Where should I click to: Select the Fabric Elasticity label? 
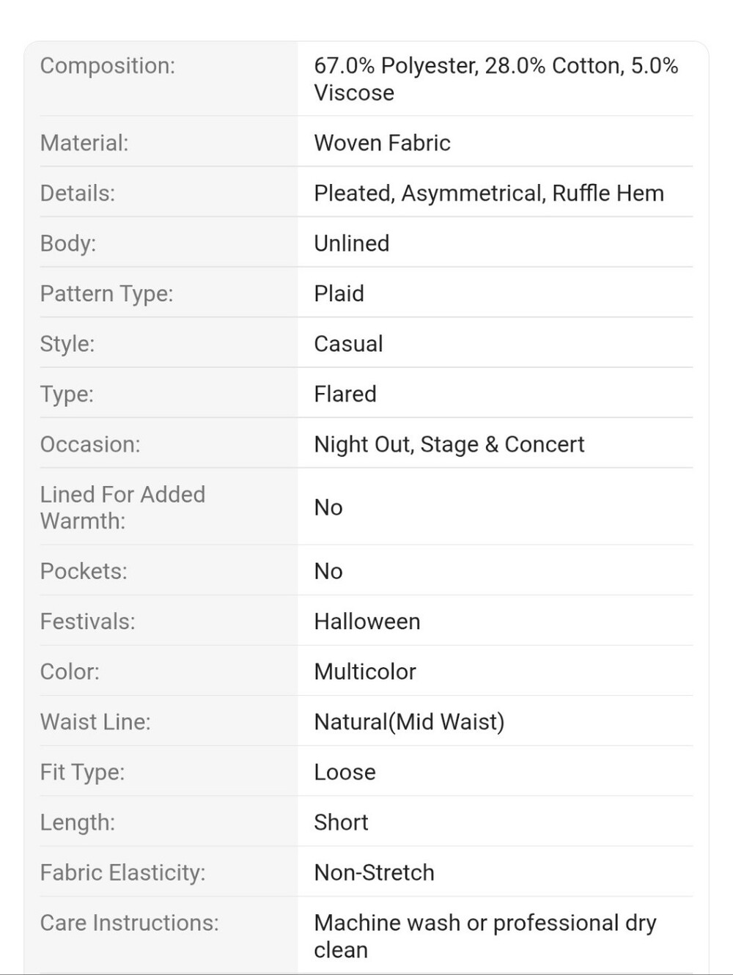[x=122, y=872]
